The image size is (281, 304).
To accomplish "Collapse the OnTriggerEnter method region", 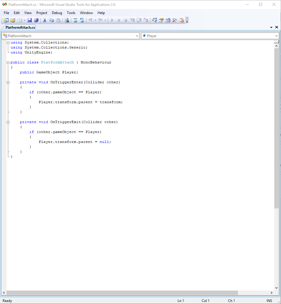I will click(8, 82).
